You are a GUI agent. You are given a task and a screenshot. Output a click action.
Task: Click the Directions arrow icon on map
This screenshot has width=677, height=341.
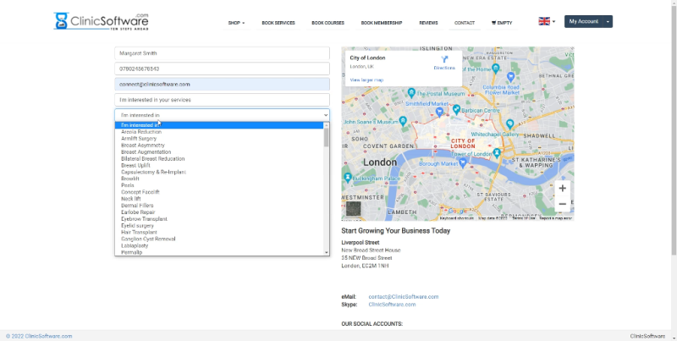coord(444,59)
